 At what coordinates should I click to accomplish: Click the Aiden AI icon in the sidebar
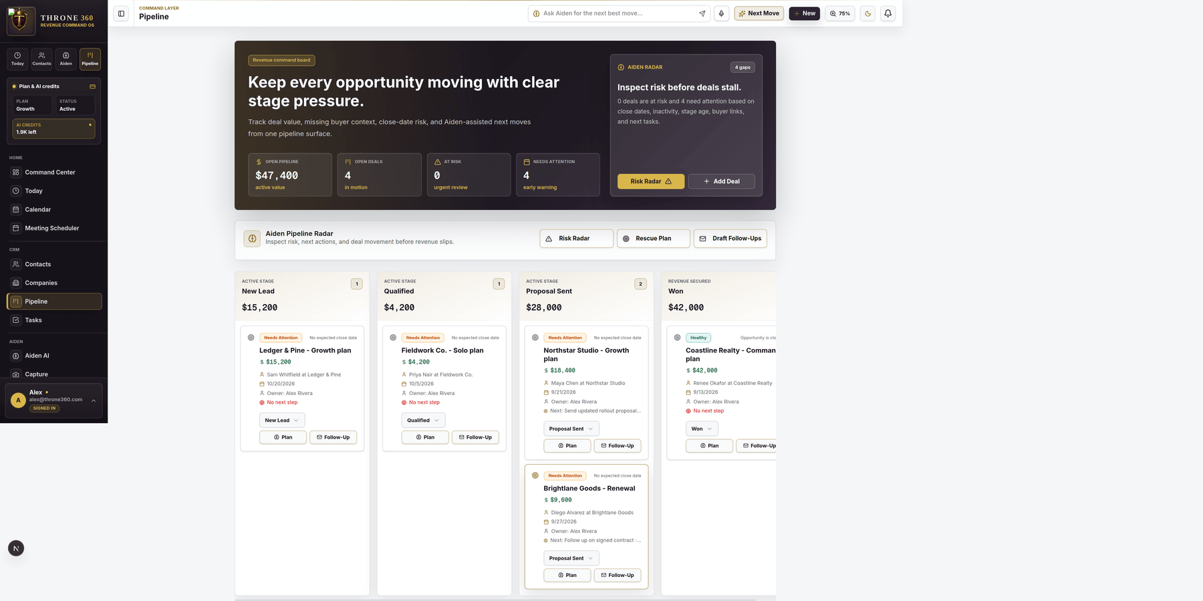coord(16,356)
